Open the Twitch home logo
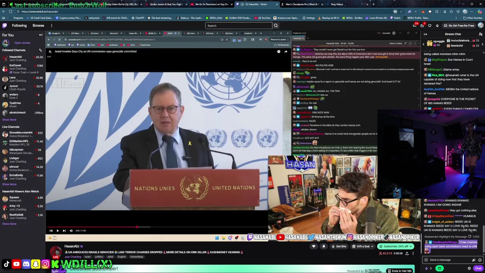The width and height of the screenshot is (485, 273). [4, 25]
